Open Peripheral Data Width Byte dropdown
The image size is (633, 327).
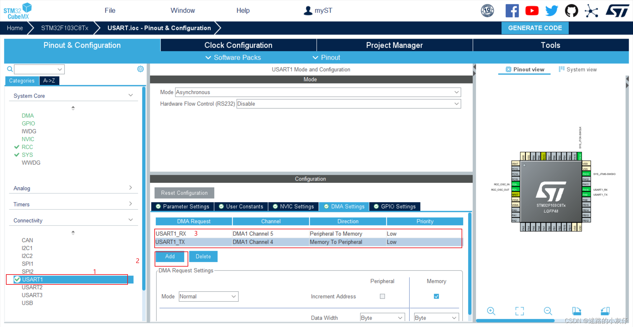[x=382, y=318]
